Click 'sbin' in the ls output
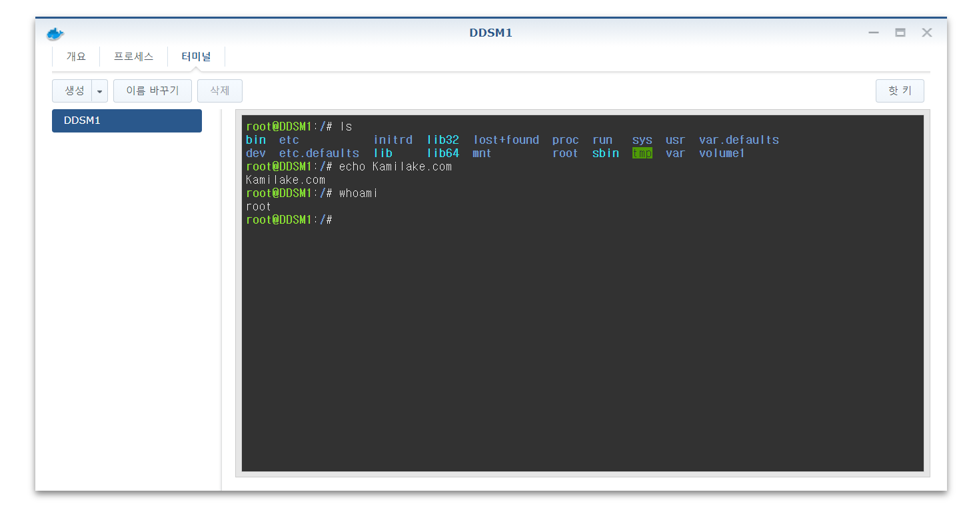 click(606, 153)
